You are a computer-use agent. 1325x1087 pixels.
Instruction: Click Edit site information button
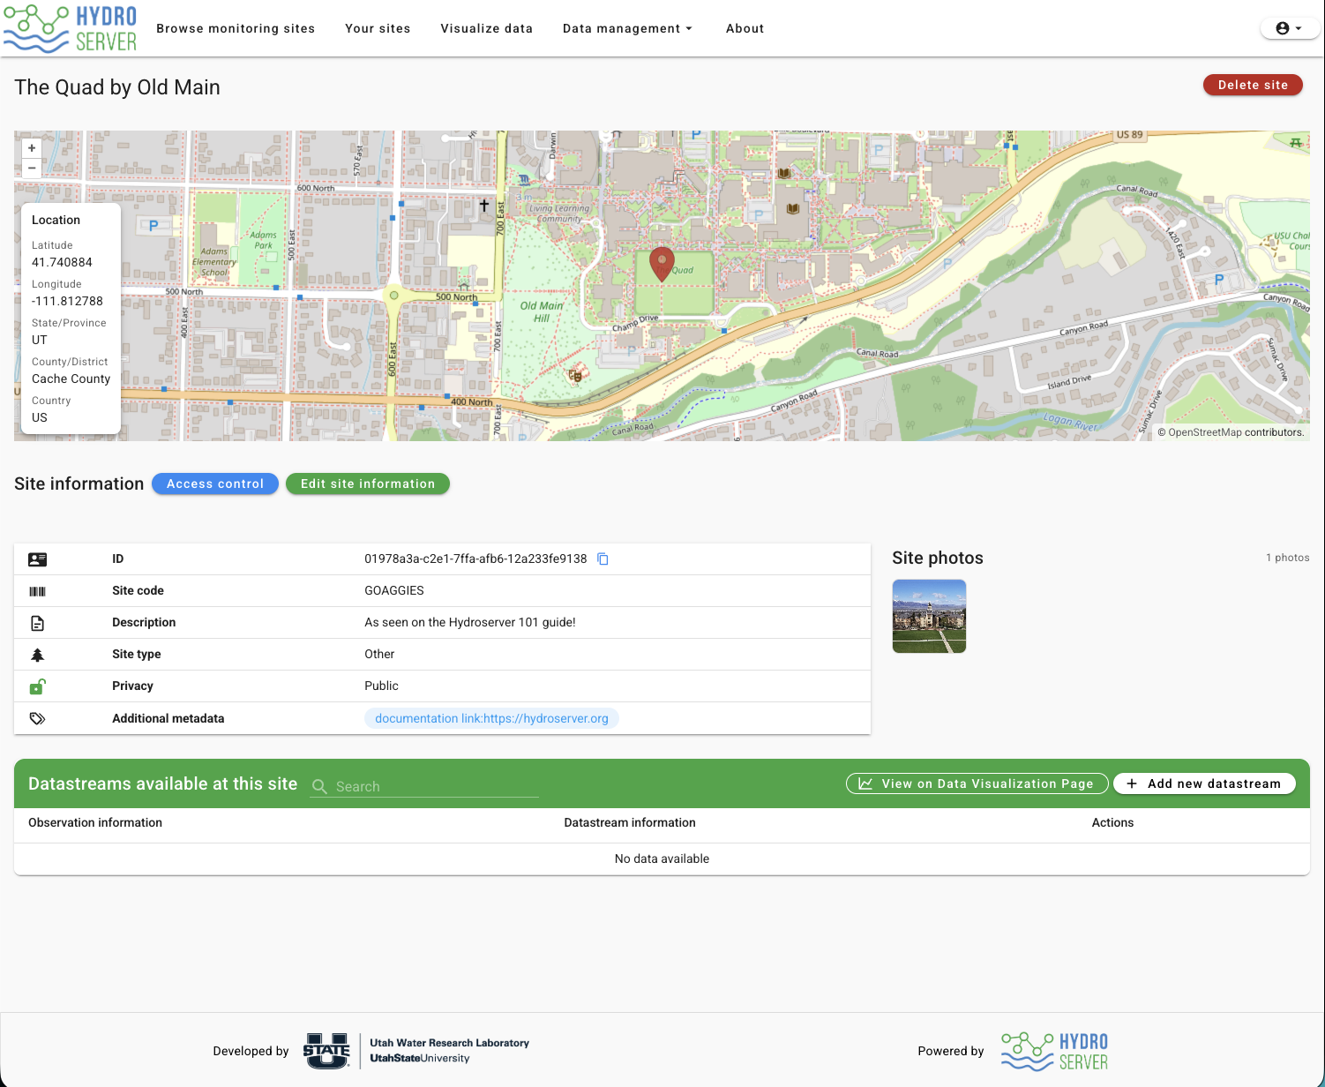368,484
